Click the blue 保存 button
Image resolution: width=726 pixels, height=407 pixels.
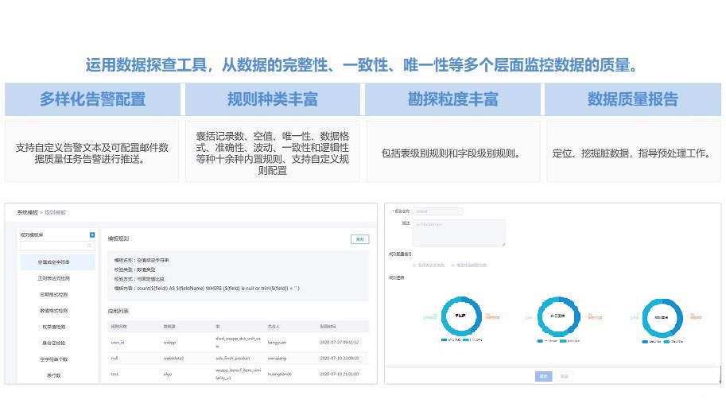[543, 376]
